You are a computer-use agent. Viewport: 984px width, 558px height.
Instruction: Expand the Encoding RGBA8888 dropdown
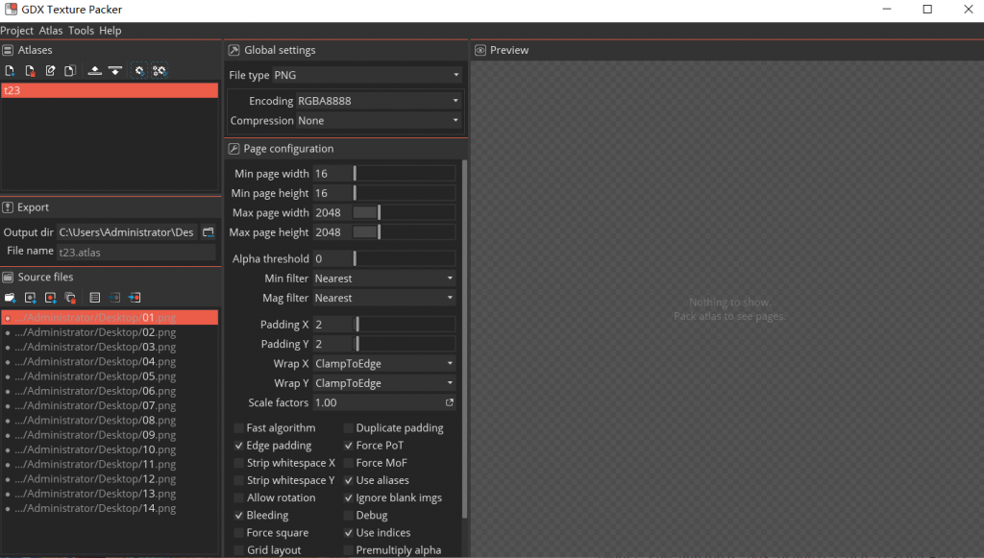[x=378, y=101]
